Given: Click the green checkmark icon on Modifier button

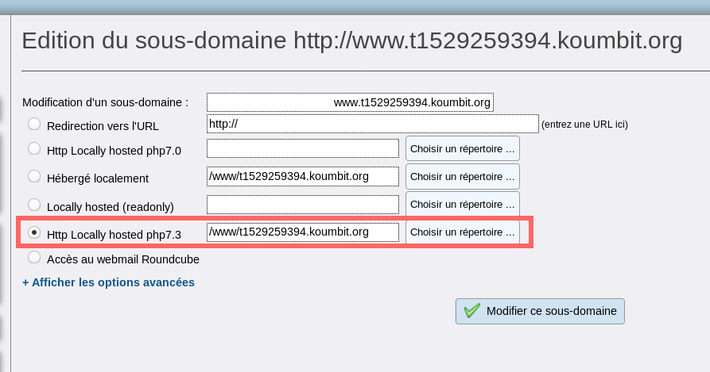Looking at the screenshot, I should point(471,311).
